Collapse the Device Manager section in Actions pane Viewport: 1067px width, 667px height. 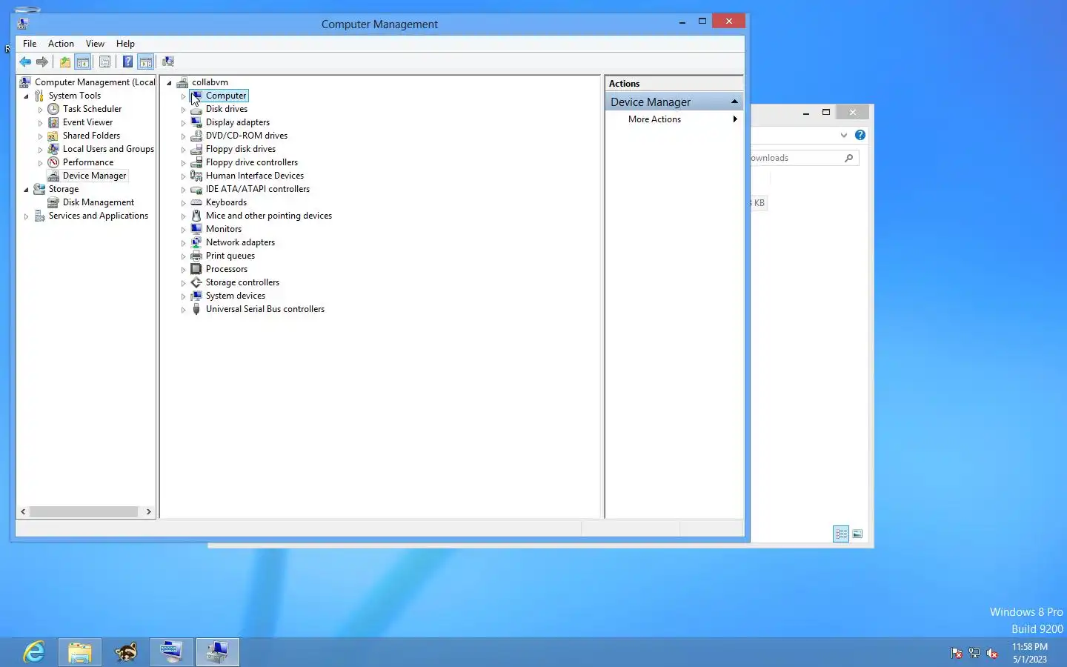click(x=734, y=102)
